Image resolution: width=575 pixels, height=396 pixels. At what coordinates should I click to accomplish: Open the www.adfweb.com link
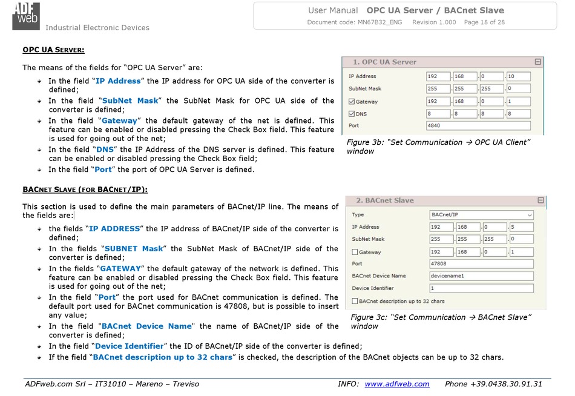[x=397, y=384]
